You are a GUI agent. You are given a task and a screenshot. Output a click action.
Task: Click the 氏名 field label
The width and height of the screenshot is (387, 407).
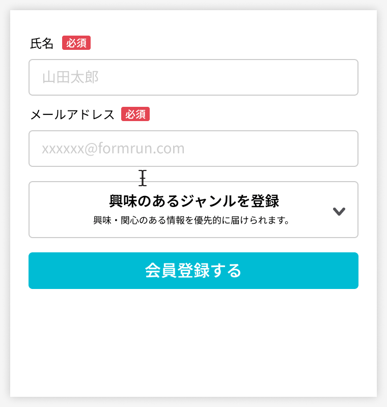coord(42,44)
